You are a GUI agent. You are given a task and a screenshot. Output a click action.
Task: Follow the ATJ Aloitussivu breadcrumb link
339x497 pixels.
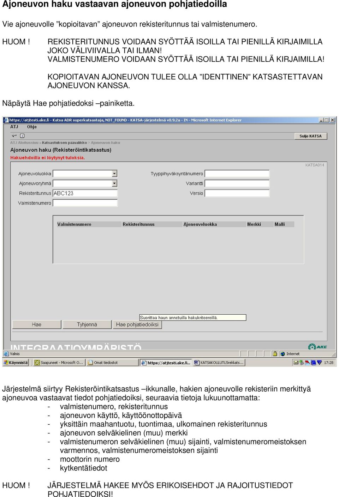pos(24,143)
